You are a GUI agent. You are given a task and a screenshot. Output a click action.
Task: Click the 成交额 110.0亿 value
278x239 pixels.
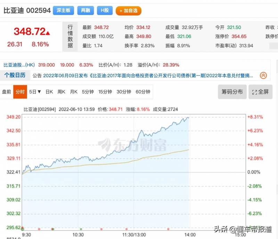pyautogui.click(x=106, y=37)
